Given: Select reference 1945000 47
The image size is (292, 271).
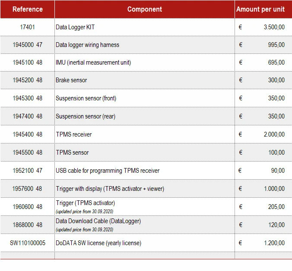Looking at the screenshot, I should pyautogui.click(x=27, y=45).
